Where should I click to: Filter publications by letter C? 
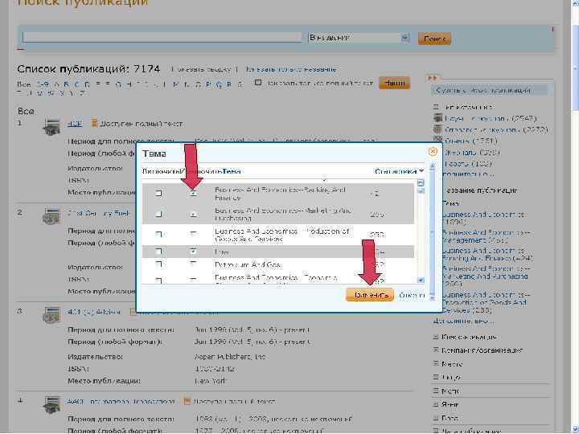click(x=77, y=84)
